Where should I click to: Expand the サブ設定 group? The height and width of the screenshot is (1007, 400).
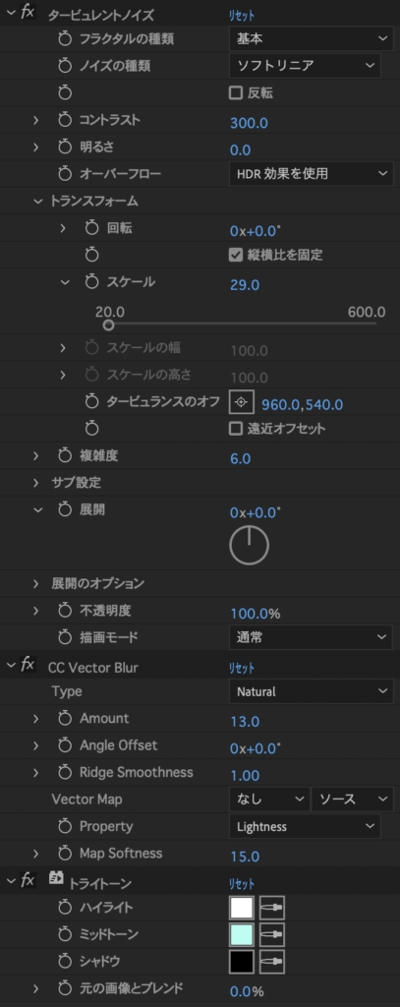36,482
